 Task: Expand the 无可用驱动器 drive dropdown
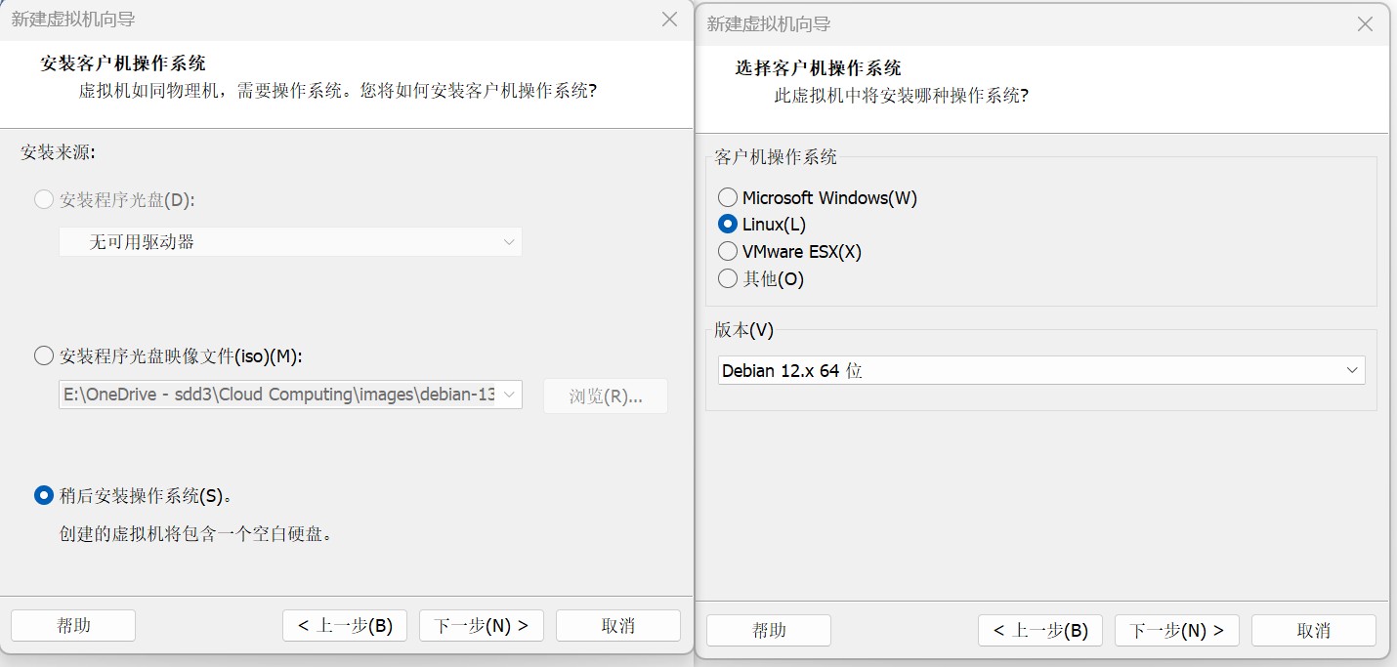[508, 241]
